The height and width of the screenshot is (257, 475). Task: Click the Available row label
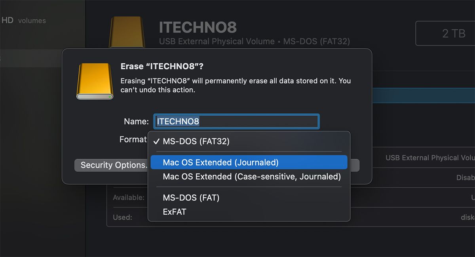[x=129, y=197]
